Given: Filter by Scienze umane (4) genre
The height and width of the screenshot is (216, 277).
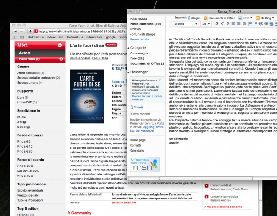Looking at the screenshot, I should tap(30, 82).
